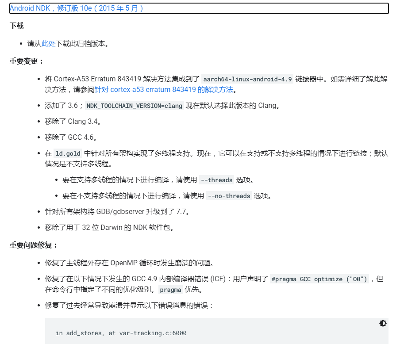
Task: Click the theme switcher icon above the error snippet
Action: tap(383, 324)
